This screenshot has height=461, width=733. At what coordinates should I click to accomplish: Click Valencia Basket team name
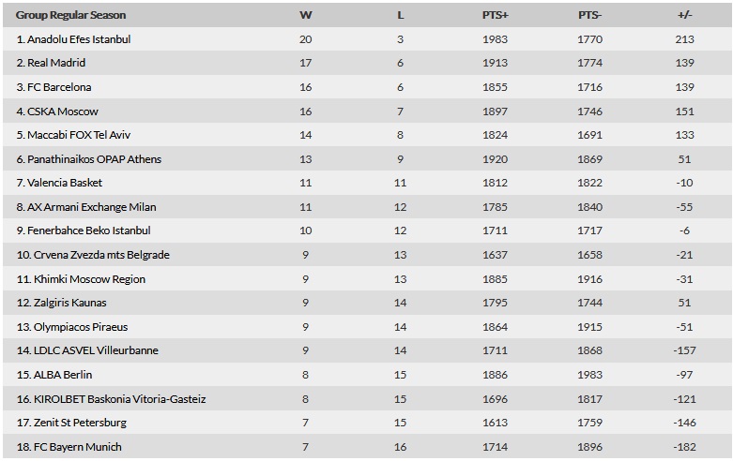point(65,183)
